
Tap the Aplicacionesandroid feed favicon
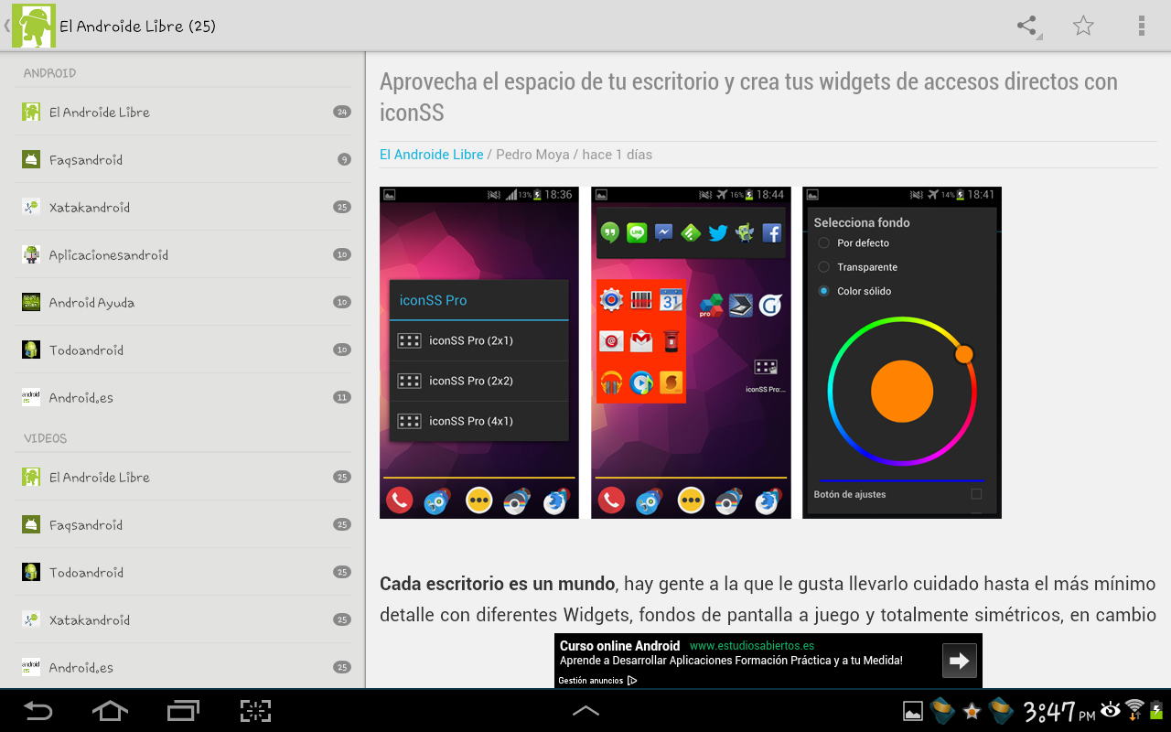(x=31, y=254)
